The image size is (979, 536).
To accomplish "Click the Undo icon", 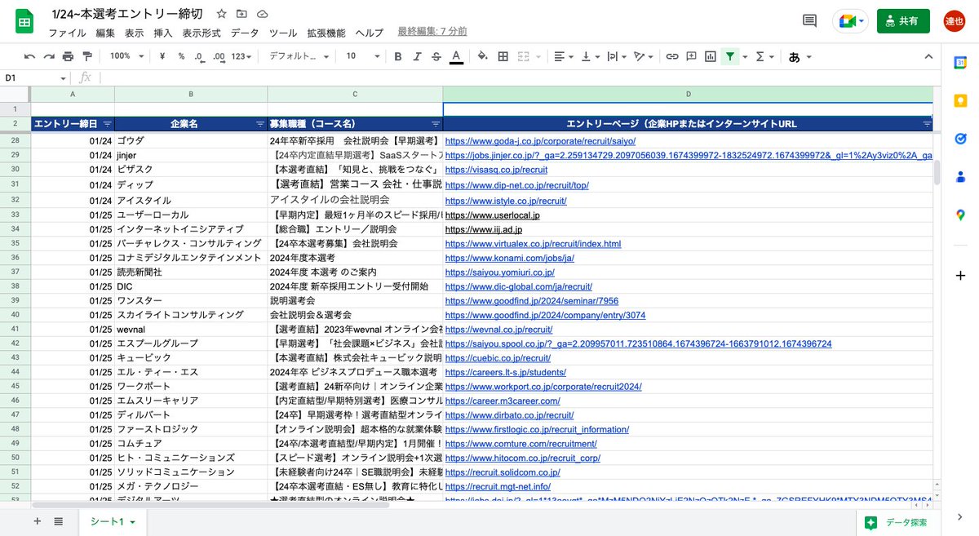I will click(29, 56).
